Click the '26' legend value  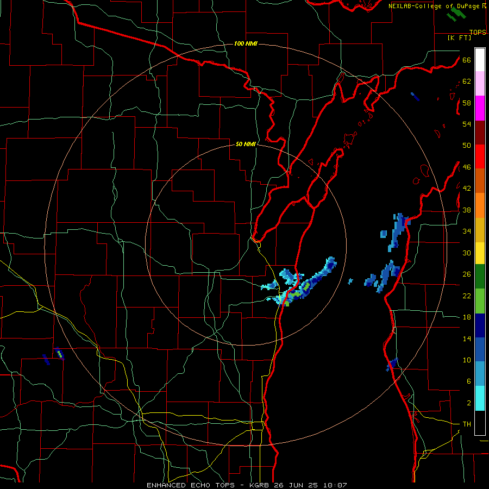pos(467,274)
